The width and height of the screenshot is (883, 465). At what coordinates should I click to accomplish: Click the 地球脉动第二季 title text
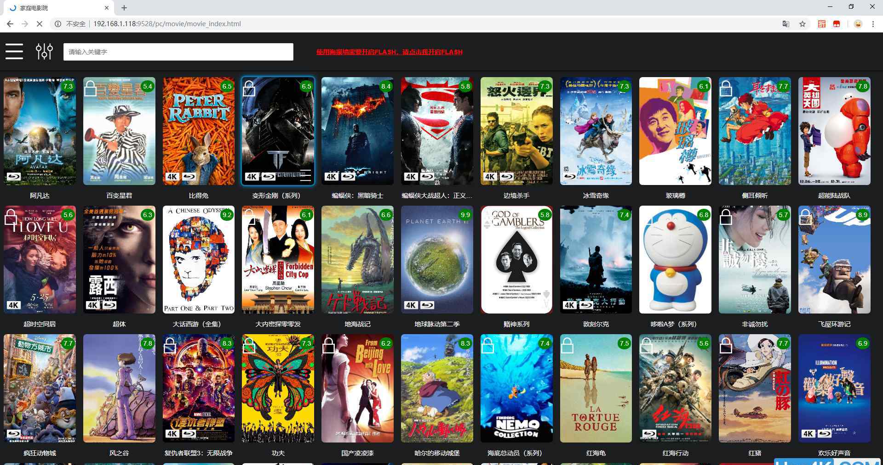point(437,324)
